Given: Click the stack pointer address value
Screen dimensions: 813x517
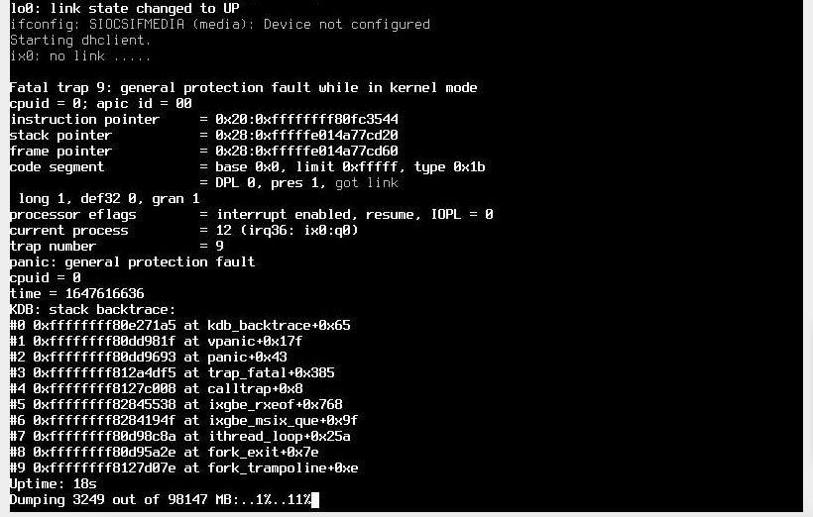Looking at the screenshot, I should click(306, 135).
